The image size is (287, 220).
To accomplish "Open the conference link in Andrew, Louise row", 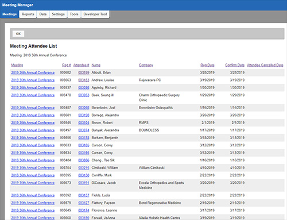I will point(33,80).
